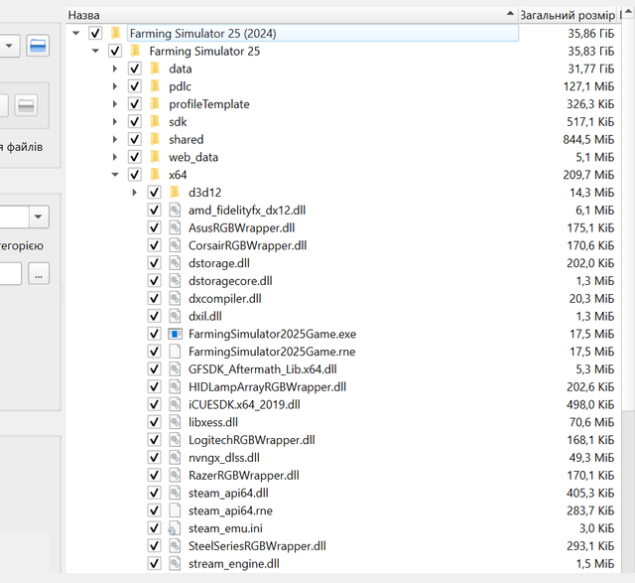
Task: Click the gray folder icon button
Action: pos(27,105)
